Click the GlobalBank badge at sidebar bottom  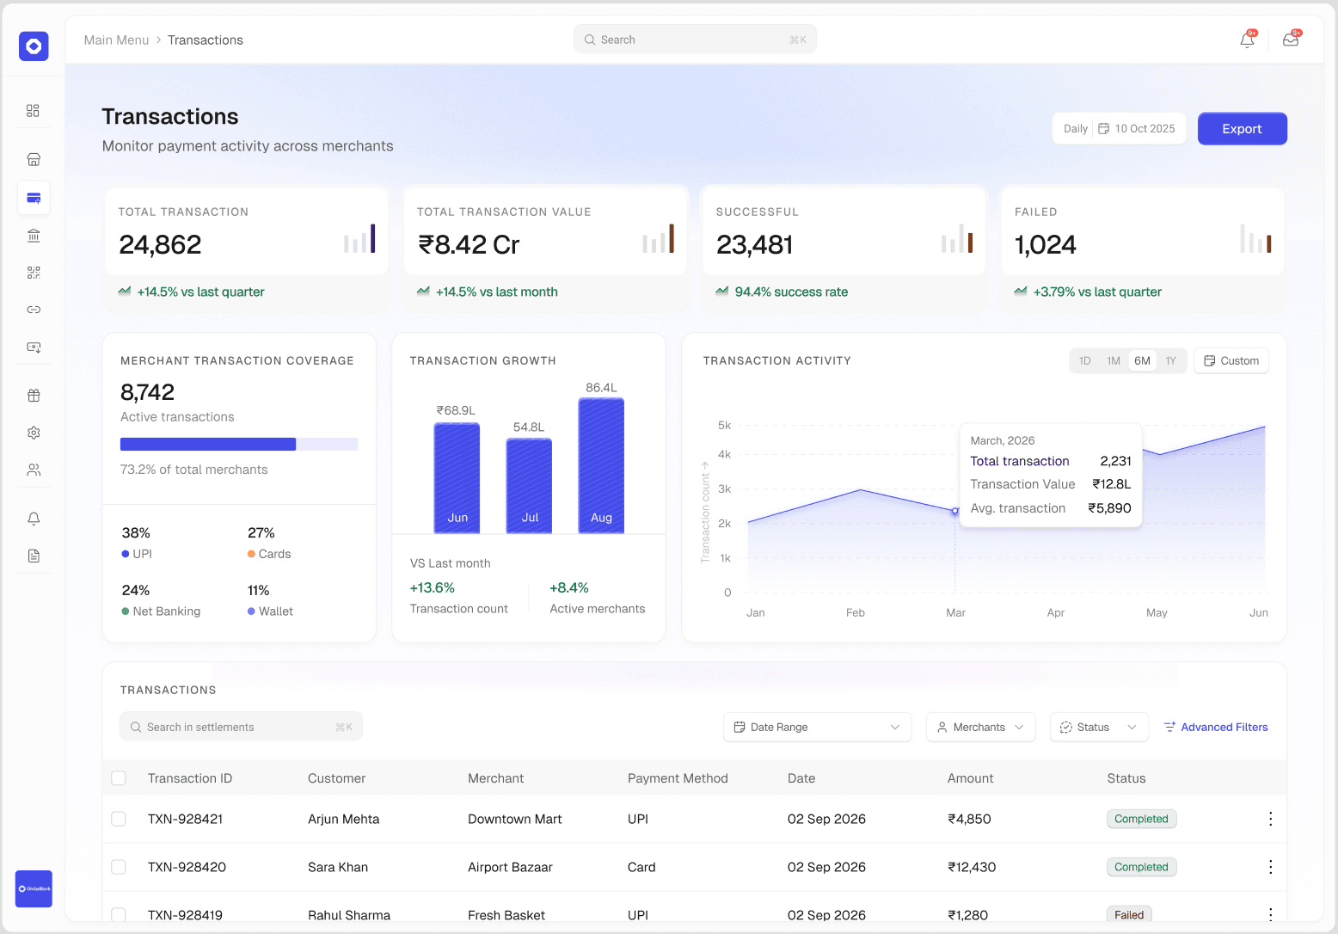pyautogui.click(x=34, y=888)
